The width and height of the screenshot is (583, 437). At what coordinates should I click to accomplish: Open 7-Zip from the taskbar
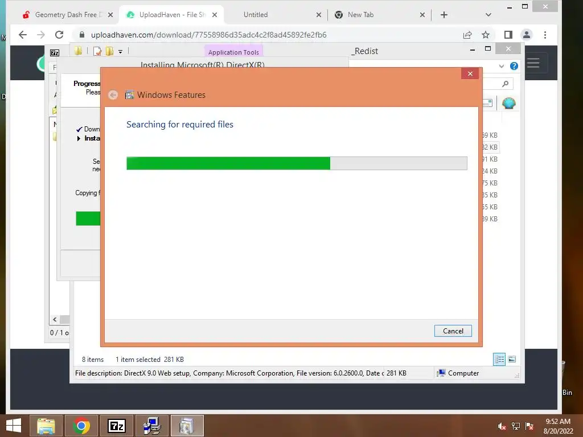point(117,426)
